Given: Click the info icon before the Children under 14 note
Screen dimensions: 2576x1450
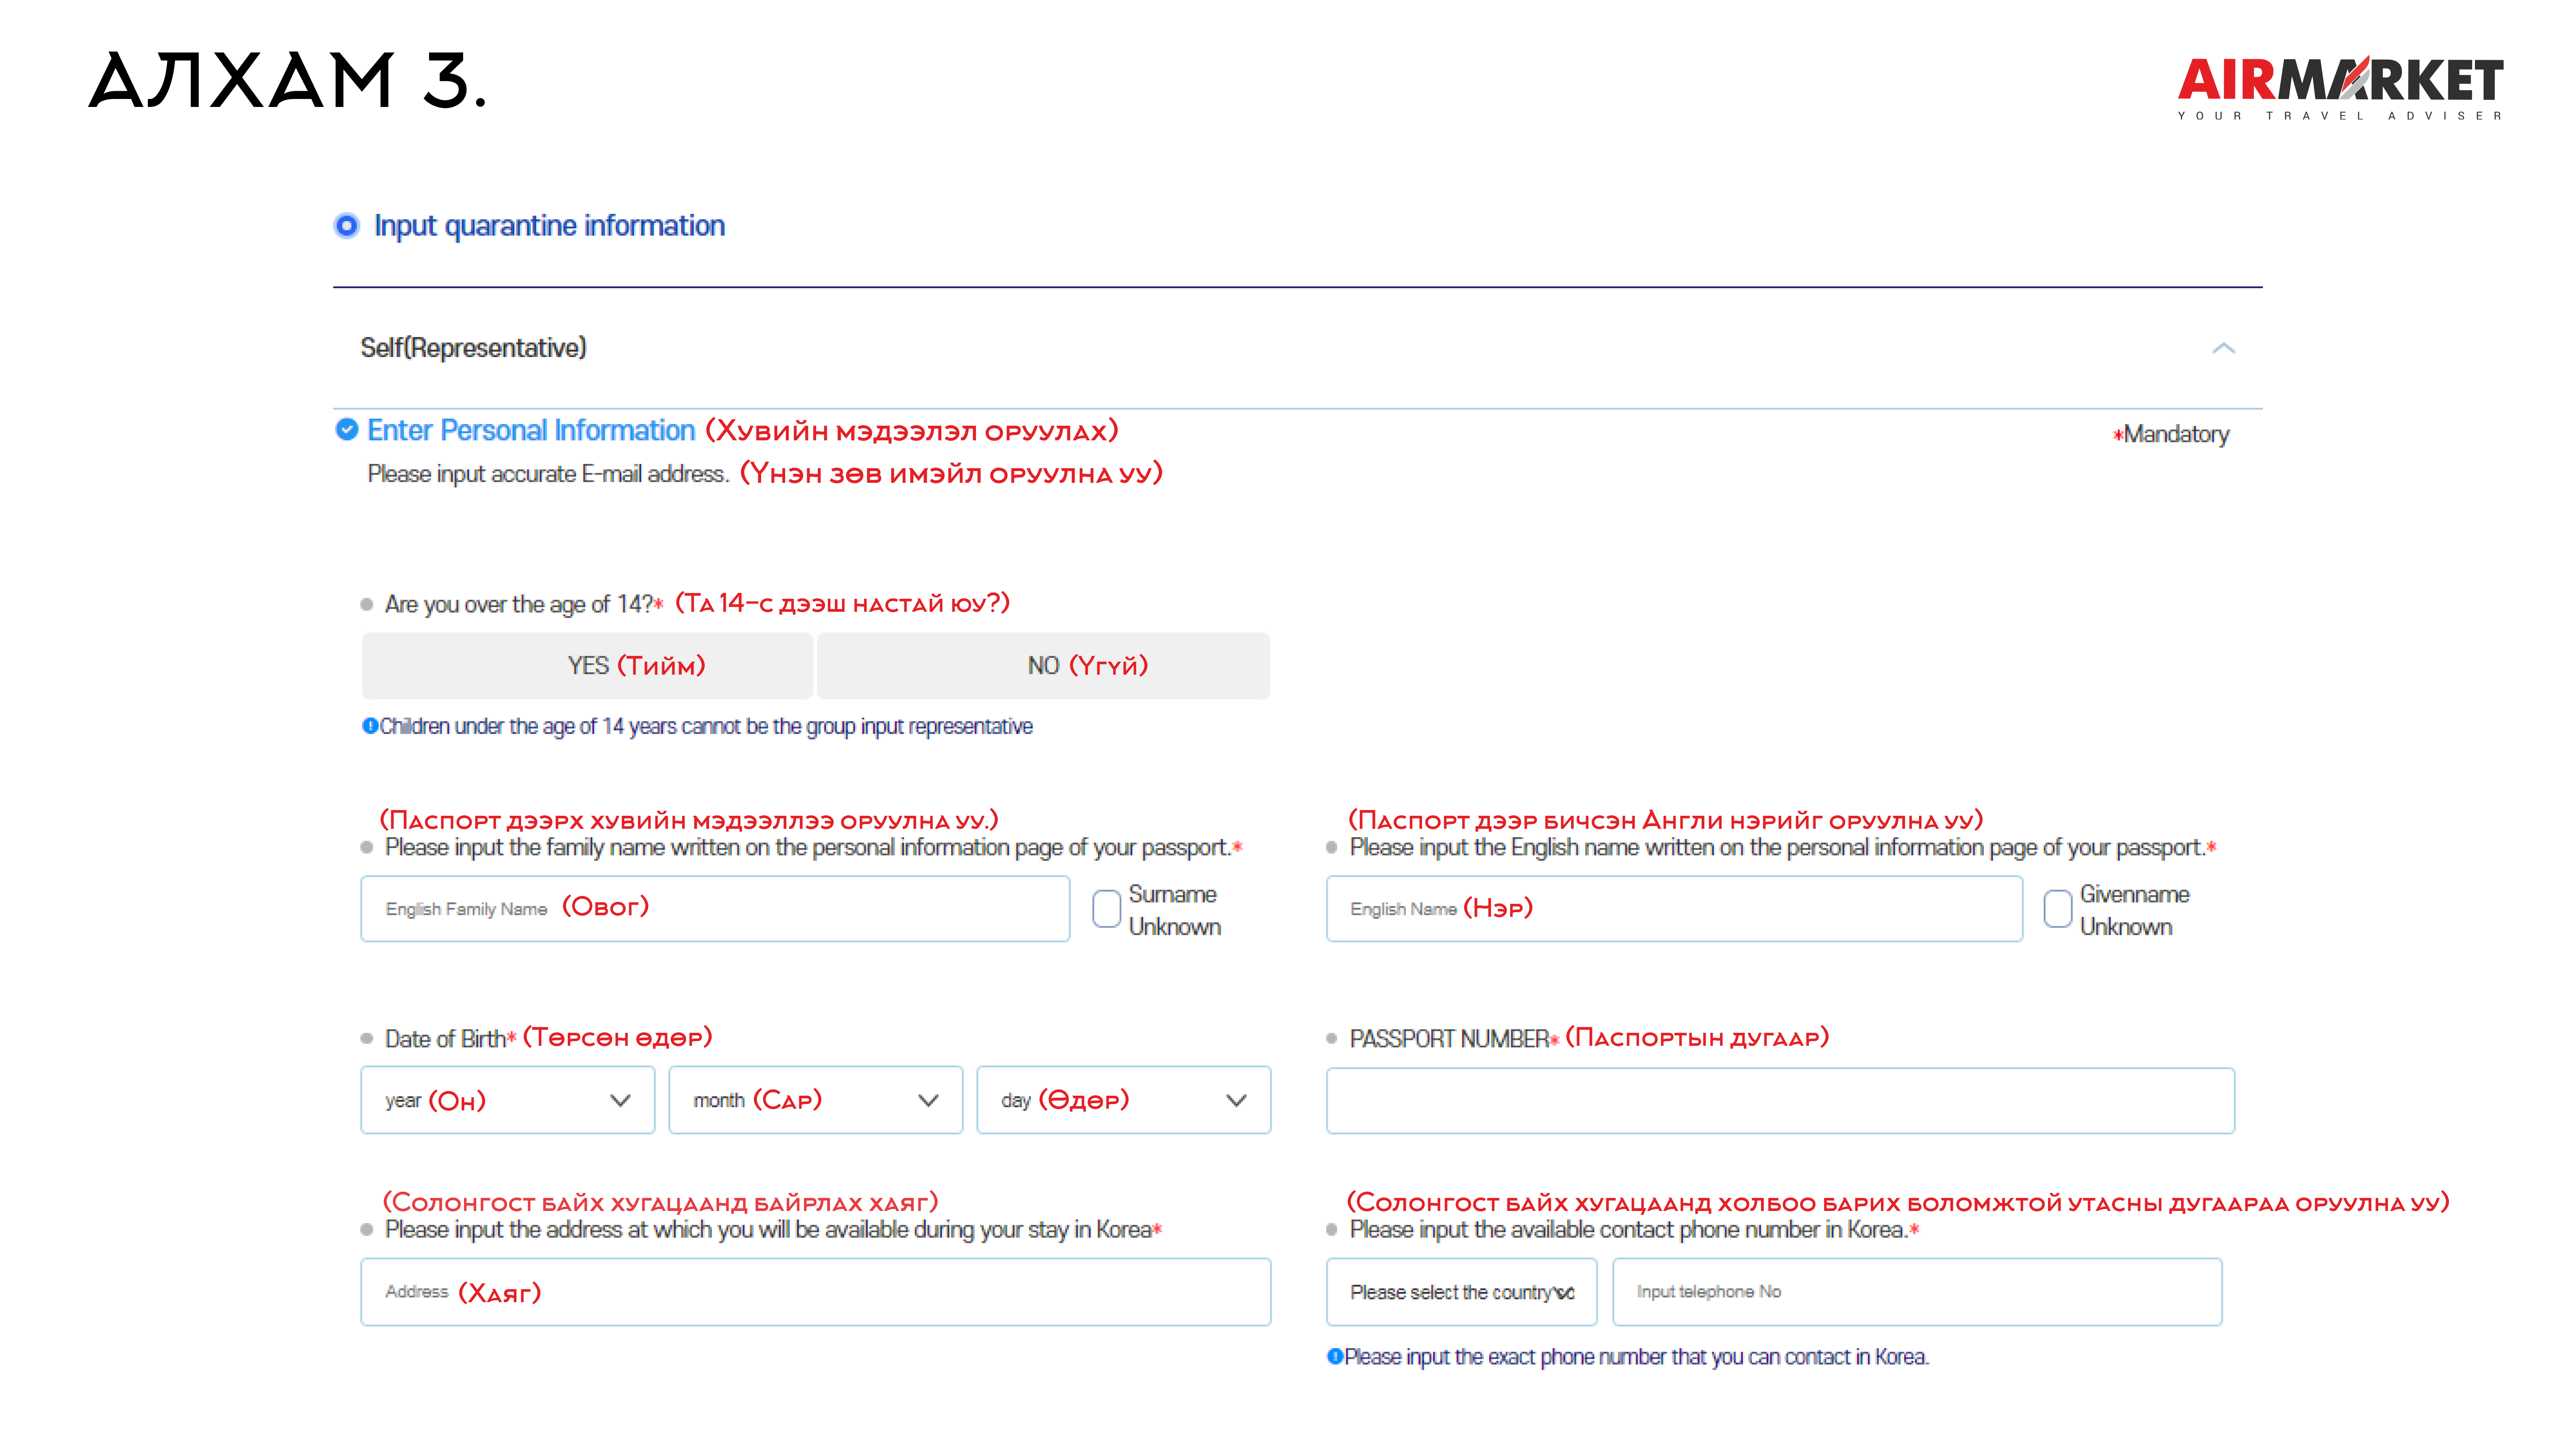Looking at the screenshot, I should point(370,726).
